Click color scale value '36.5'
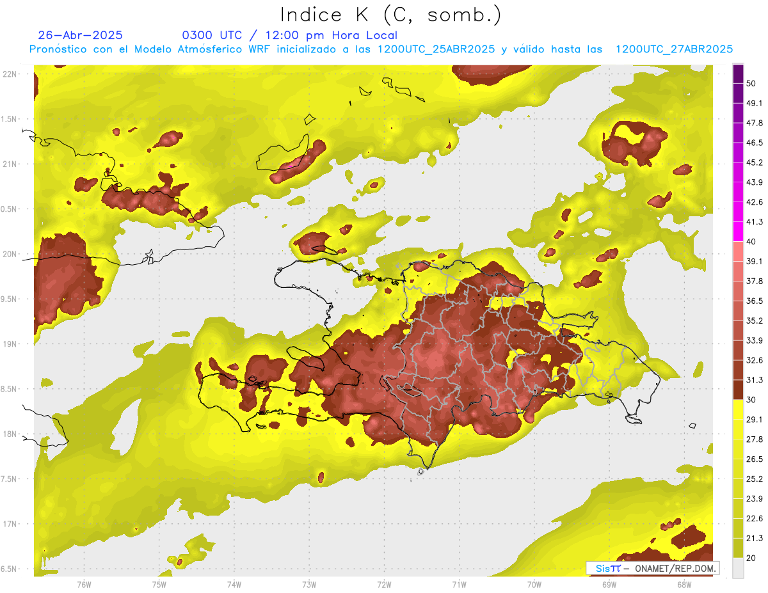 (755, 301)
